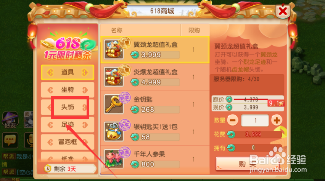Open the 足迹 category tab

click(x=68, y=125)
